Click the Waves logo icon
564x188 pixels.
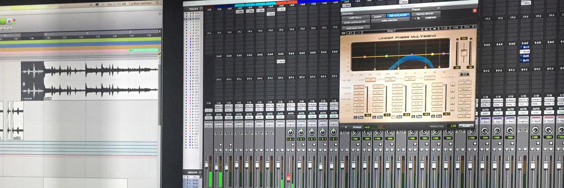pyautogui.click(x=343, y=33)
